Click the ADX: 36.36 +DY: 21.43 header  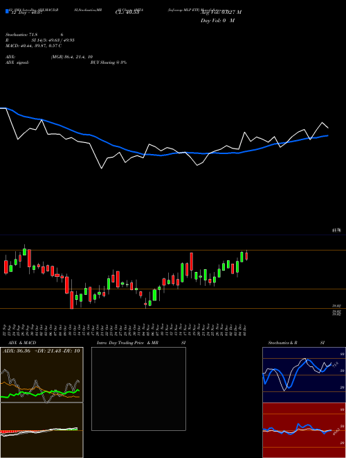(42, 351)
